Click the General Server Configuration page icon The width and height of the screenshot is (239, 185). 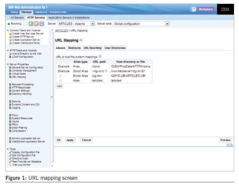(10, 67)
